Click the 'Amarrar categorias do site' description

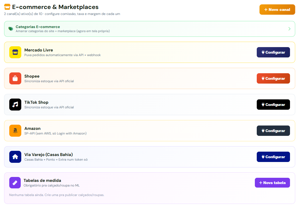(63, 31)
